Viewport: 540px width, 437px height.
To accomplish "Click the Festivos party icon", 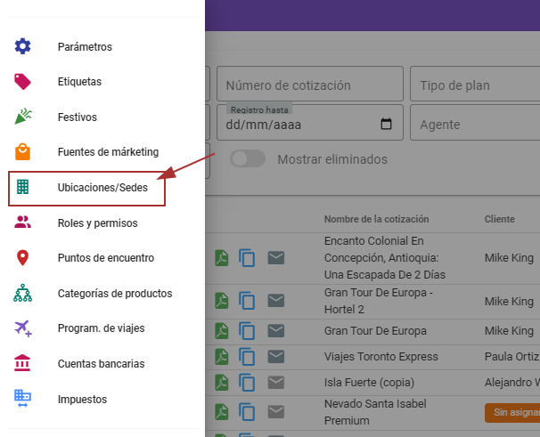I will (x=23, y=117).
